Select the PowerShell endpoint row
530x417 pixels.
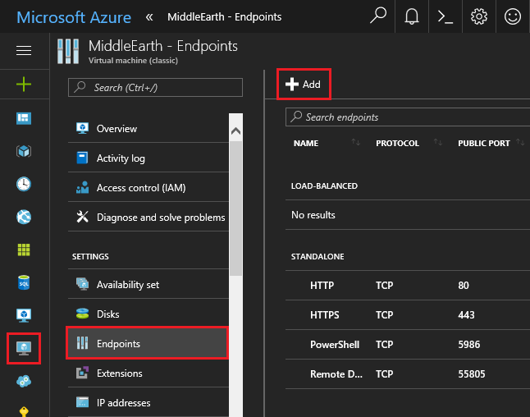408,345
